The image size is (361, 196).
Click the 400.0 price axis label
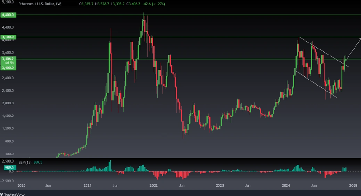(9, 154)
